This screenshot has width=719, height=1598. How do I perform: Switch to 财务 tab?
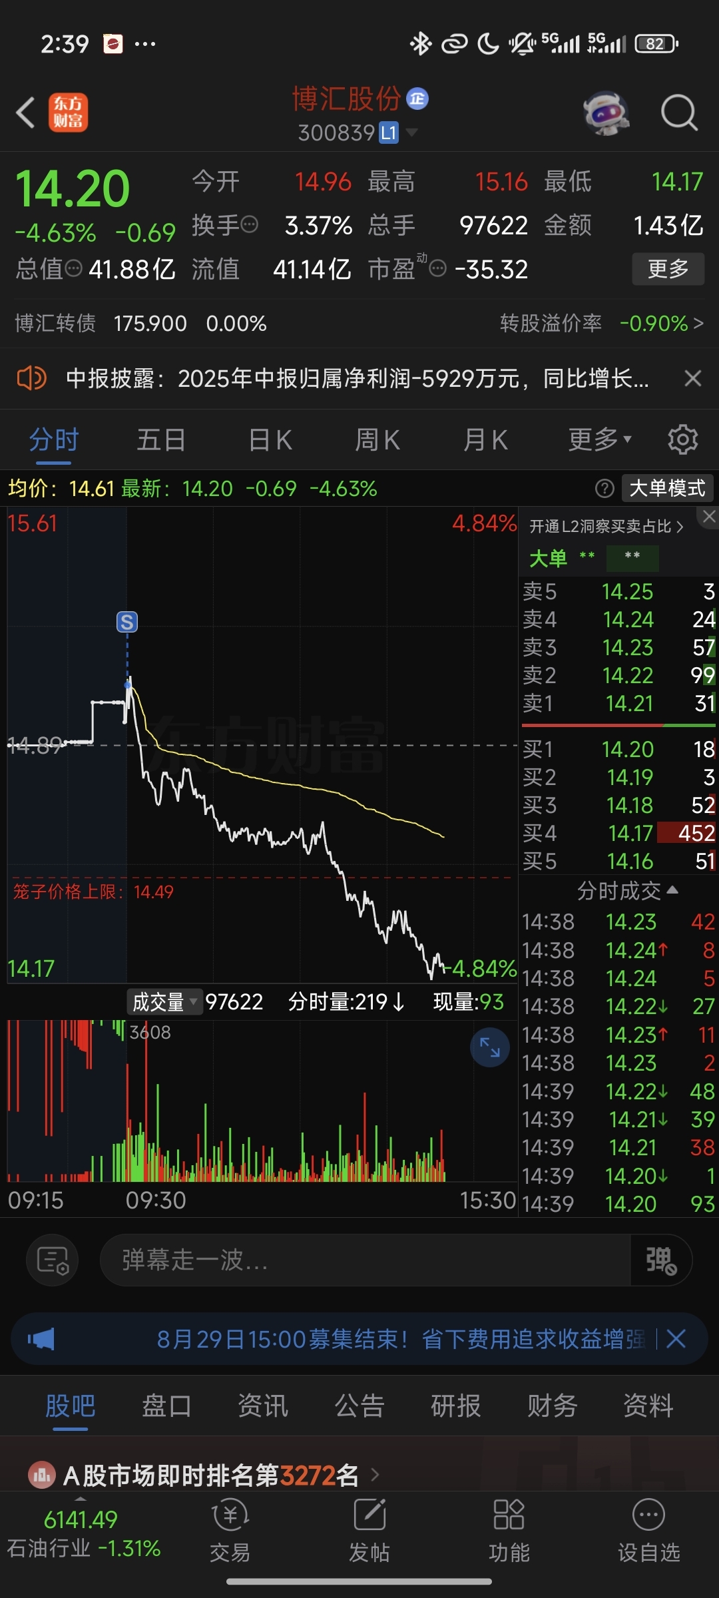pos(552,1406)
